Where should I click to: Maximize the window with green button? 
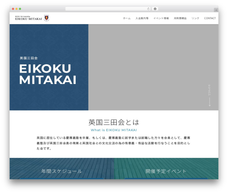click(20, 9)
